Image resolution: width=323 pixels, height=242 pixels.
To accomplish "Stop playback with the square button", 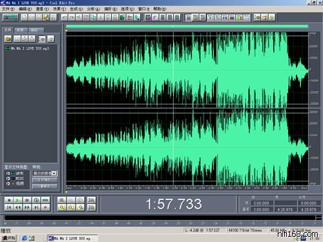I will [9, 200].
